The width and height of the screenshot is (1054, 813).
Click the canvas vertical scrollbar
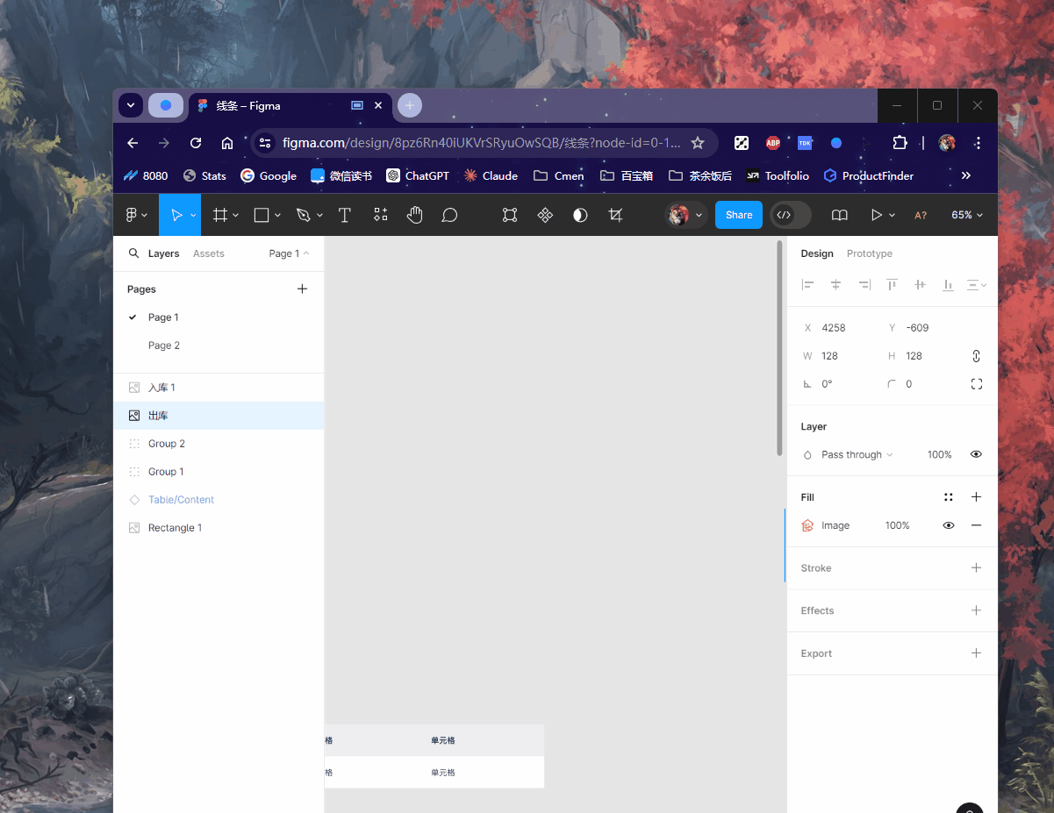pyautogui.click(x=779, y=348)
